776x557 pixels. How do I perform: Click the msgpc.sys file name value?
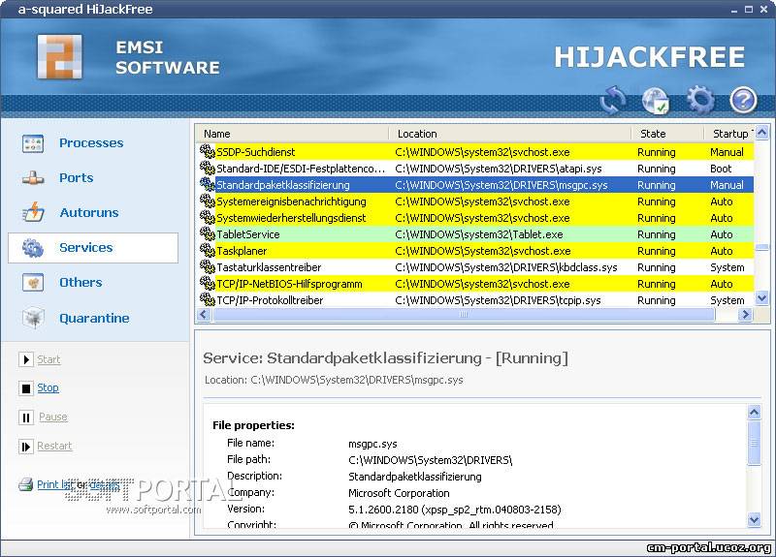(x=372, y=444)
